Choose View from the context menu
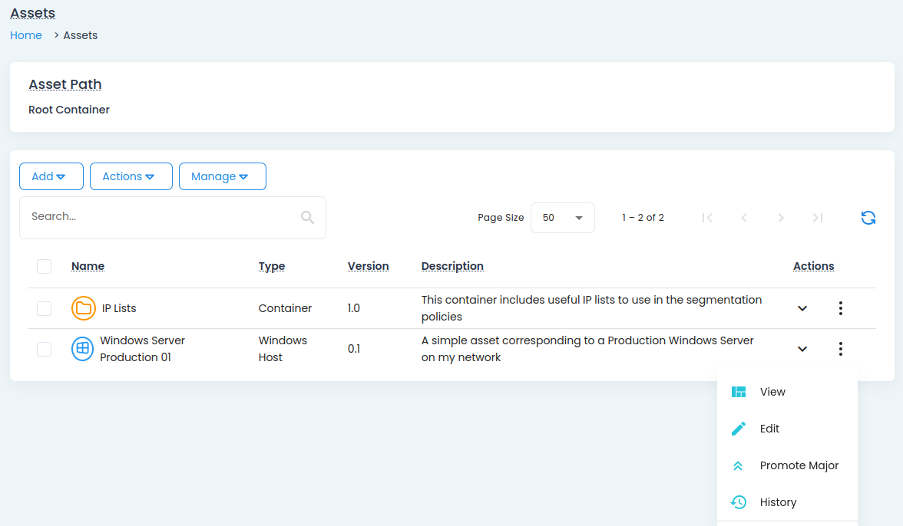Viewport: 903px width, 526px height. click(772, 392)
